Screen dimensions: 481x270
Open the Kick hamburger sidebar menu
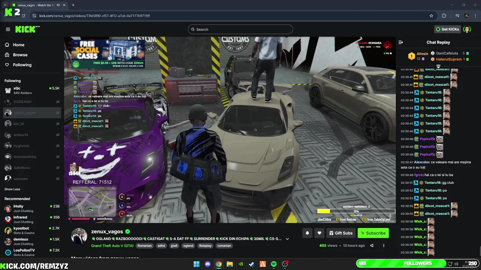point(8,29)
